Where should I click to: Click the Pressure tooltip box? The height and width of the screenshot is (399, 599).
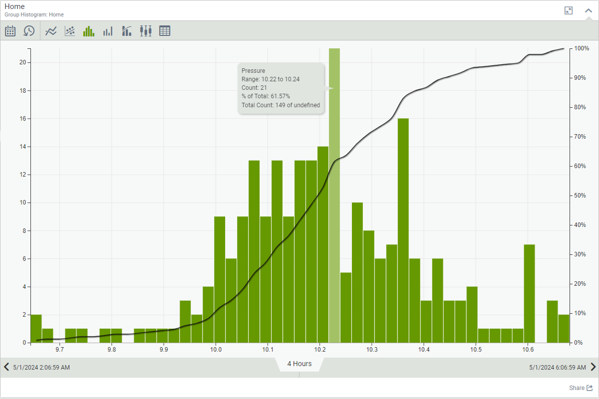click(281, 88)
